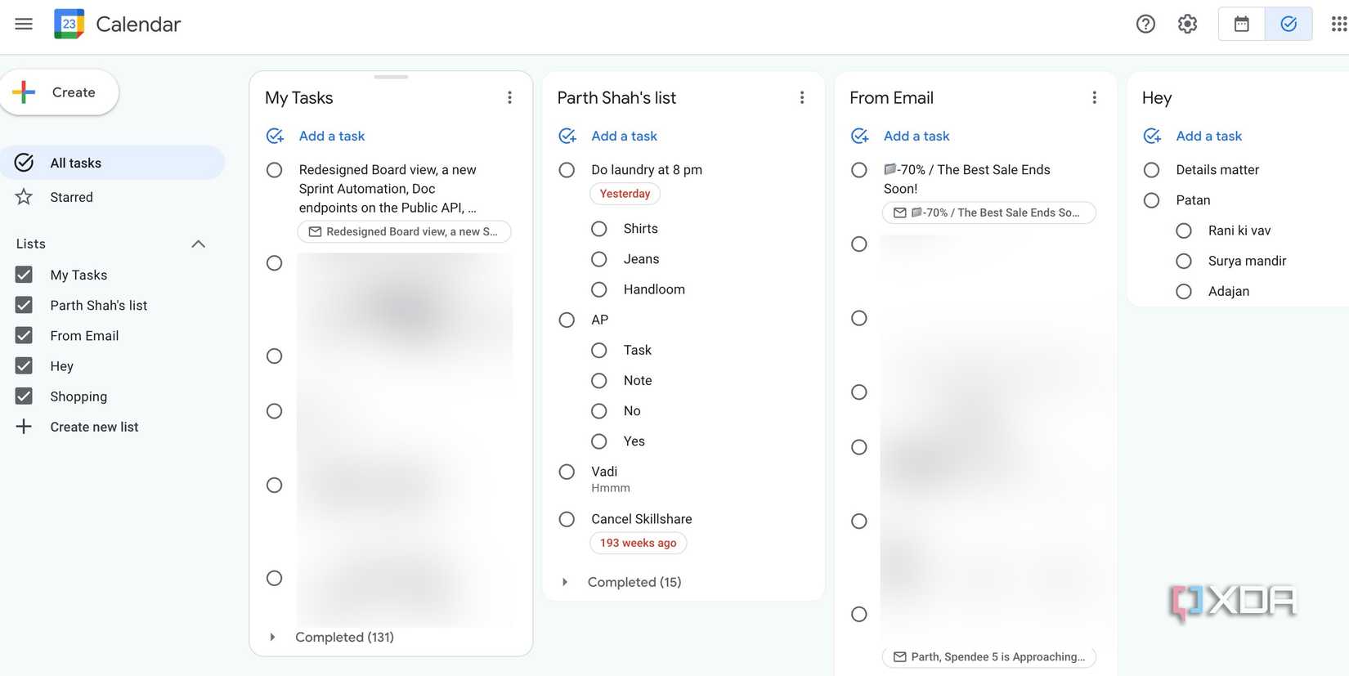Mark the Jeans subtask complete
Image resolution: width=1349 pixels, height=676 pixels.
click(x=599, y=259)
